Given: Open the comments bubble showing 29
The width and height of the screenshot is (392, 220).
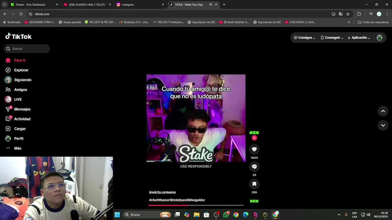Looking at the screenshot, I should coord(254,167).
